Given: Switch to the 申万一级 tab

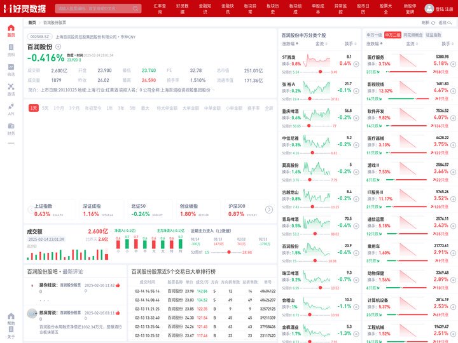Looking at the screenshot, I should point(374,35).
